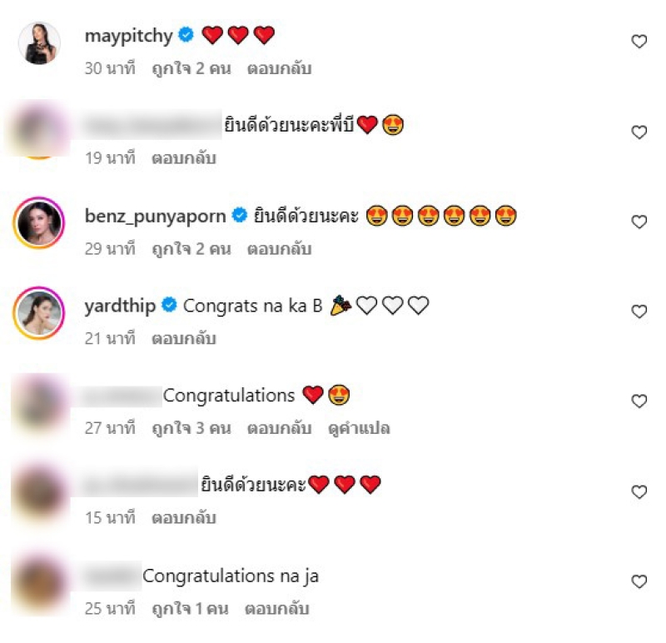The image size is (666, 643).
Task: Show translation with ดูคำแปล
Action: click(359, 428)
